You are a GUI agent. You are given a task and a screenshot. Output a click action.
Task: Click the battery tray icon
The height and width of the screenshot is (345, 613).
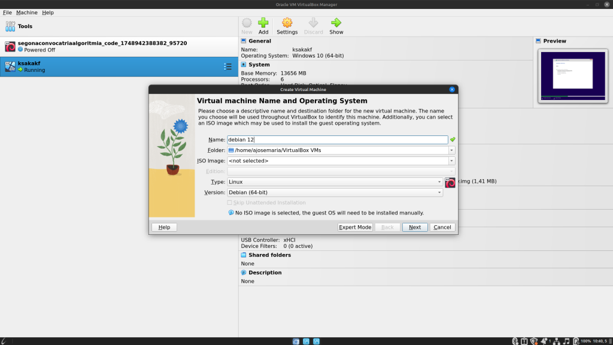pos(576,341)
